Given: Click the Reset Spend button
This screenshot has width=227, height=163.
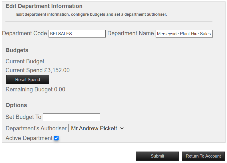Looking at the screenshot, I should [28, 79].
